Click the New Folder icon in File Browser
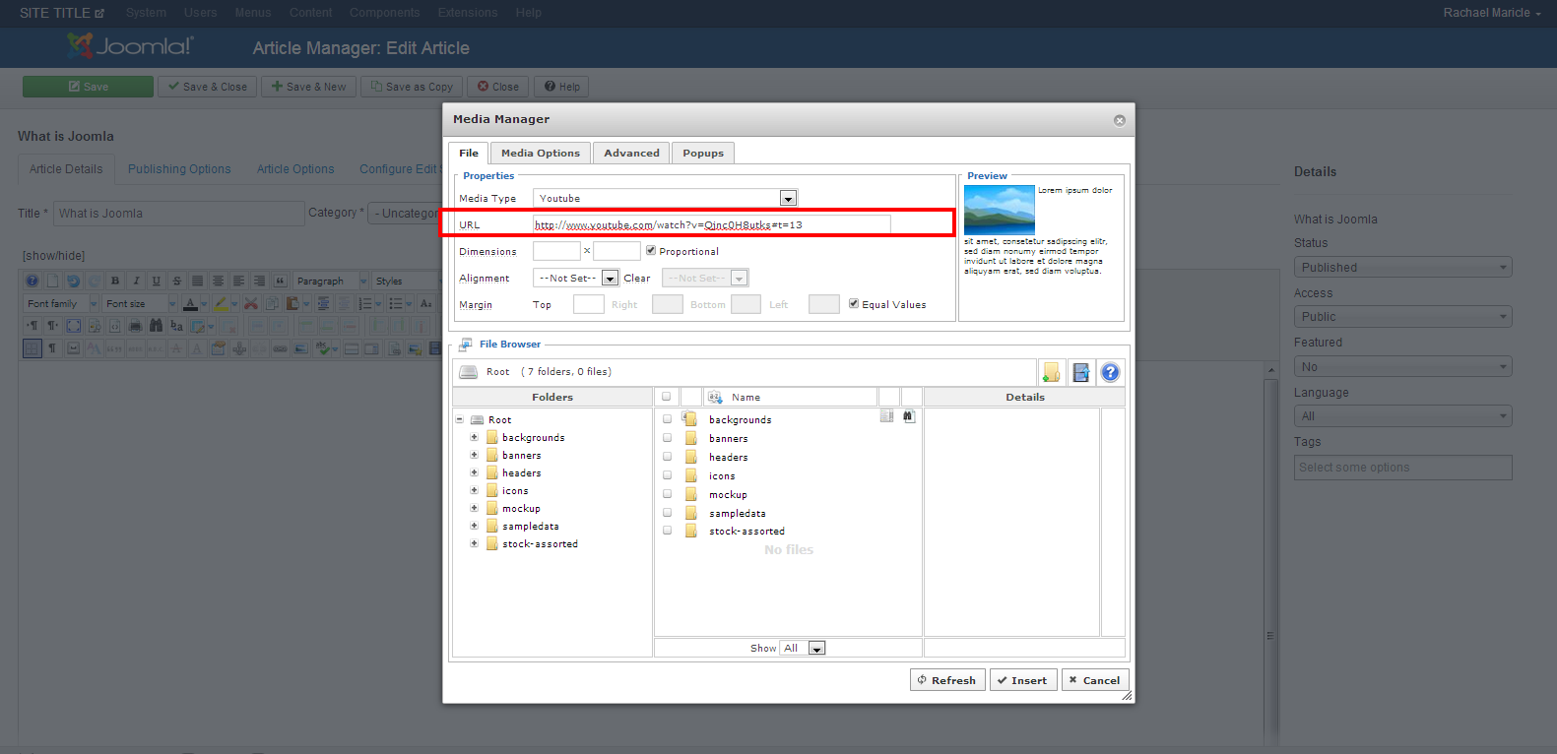 coord(1051,372)
